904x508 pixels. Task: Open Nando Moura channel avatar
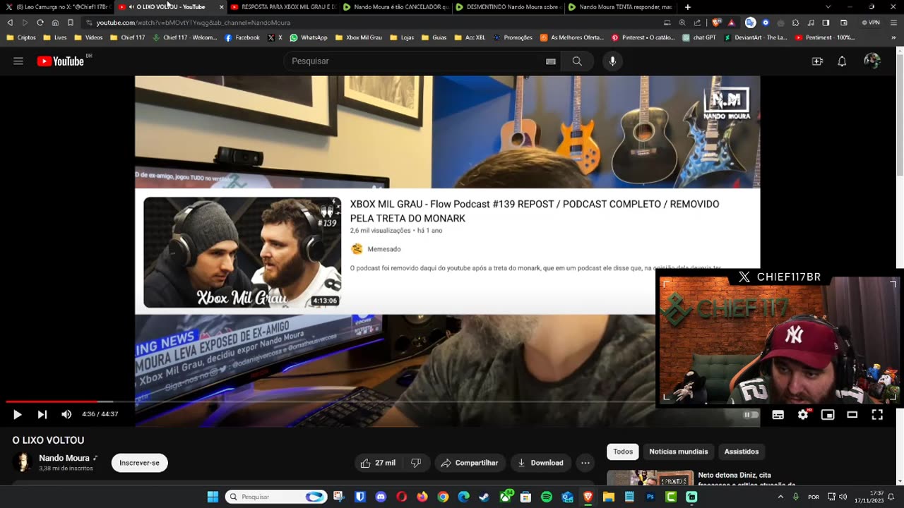(23, 462)
